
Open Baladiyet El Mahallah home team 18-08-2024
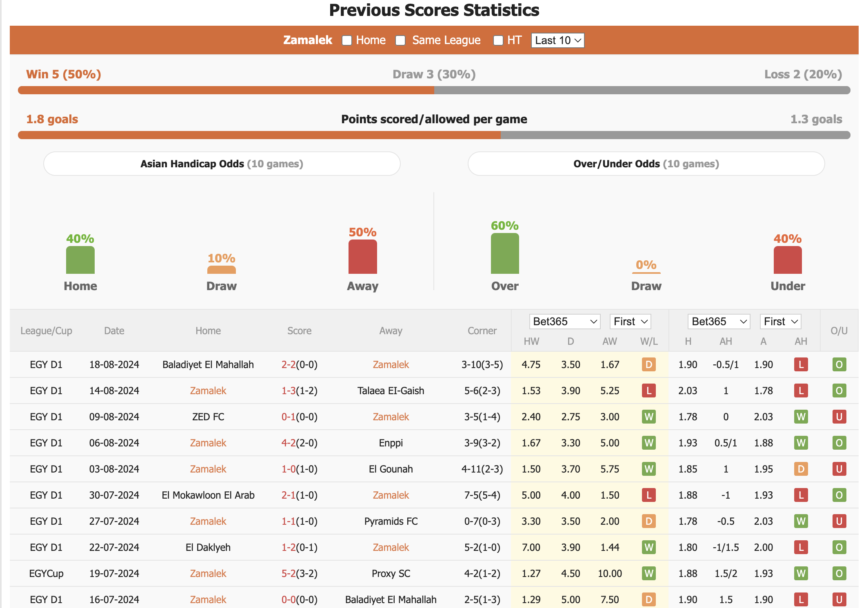[208, 364]
